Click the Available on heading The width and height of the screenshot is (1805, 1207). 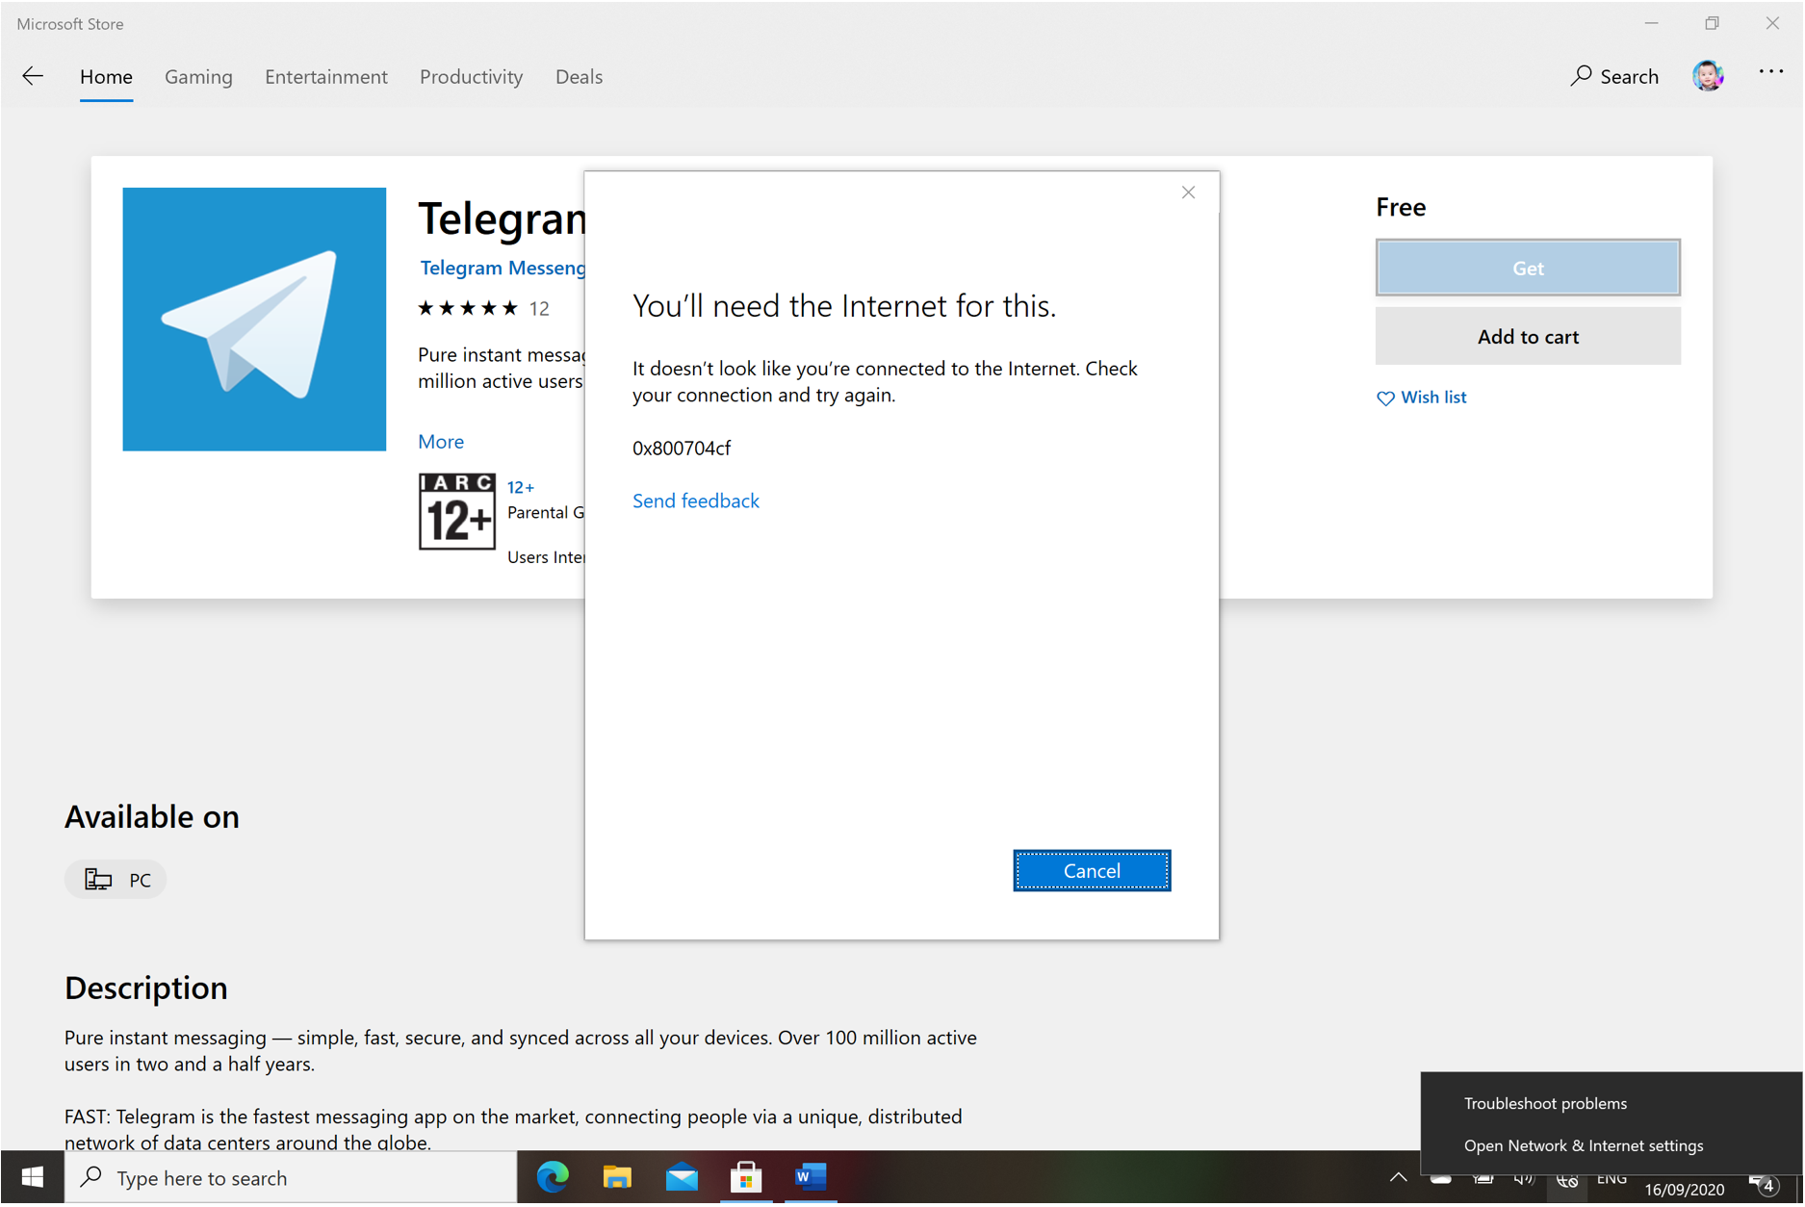[152, 817]
